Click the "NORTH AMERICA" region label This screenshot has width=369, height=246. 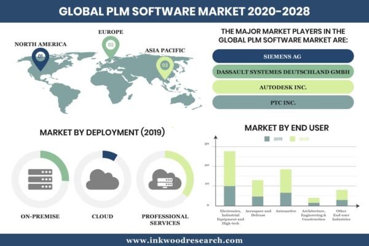click(41, 44)
